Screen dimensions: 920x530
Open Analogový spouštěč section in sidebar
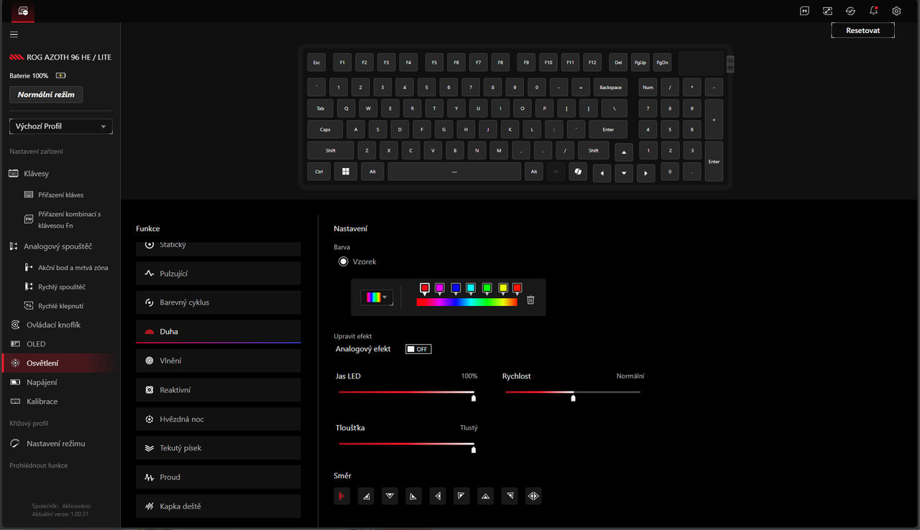(x=57, y=246)
